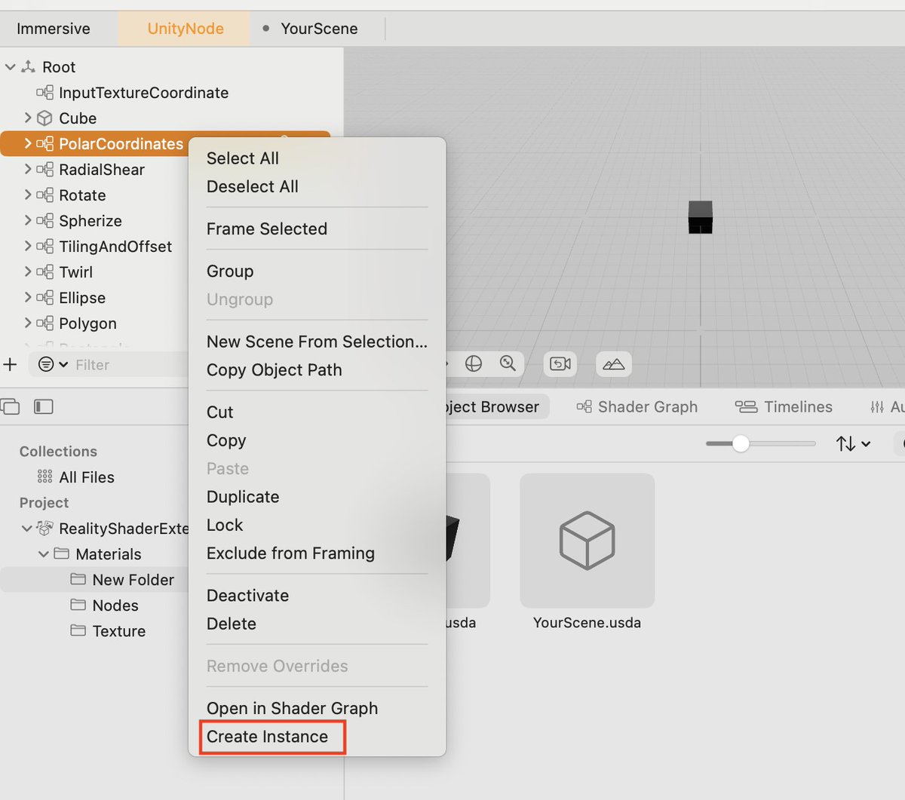Click the Texture folder icon
The height and width of the screenshot is (800, 905).
point(78,631)
